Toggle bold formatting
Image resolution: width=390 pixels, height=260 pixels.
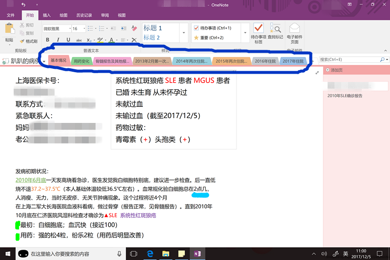point(47,40)
